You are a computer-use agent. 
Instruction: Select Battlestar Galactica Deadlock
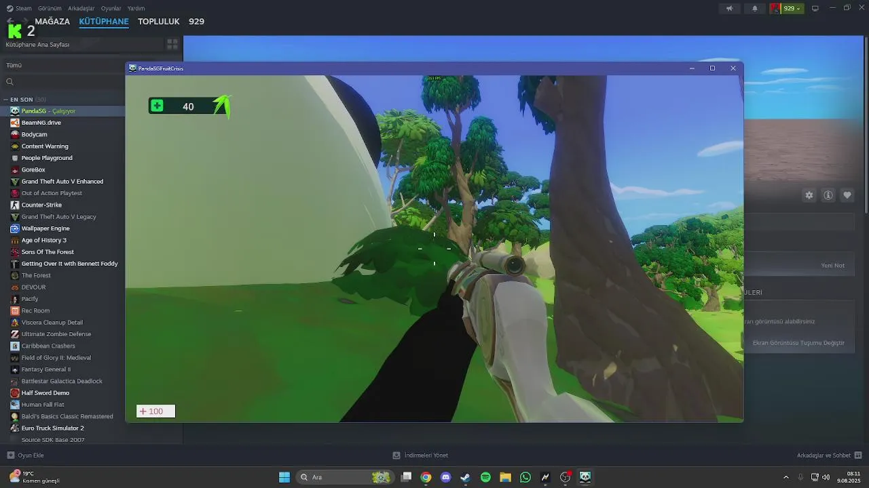(x=62, y=381)
